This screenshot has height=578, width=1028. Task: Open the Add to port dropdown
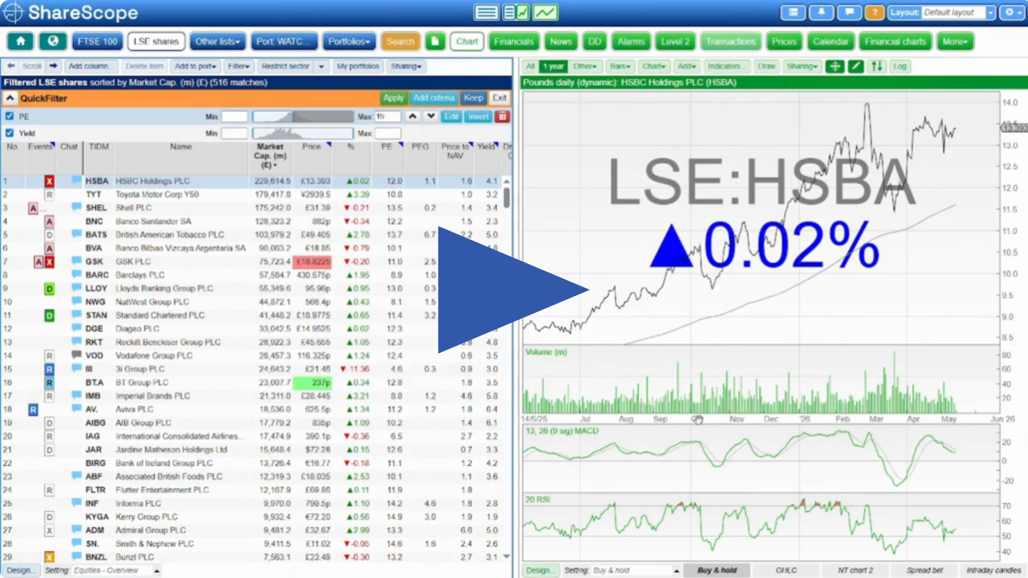(x=195, y=66)
